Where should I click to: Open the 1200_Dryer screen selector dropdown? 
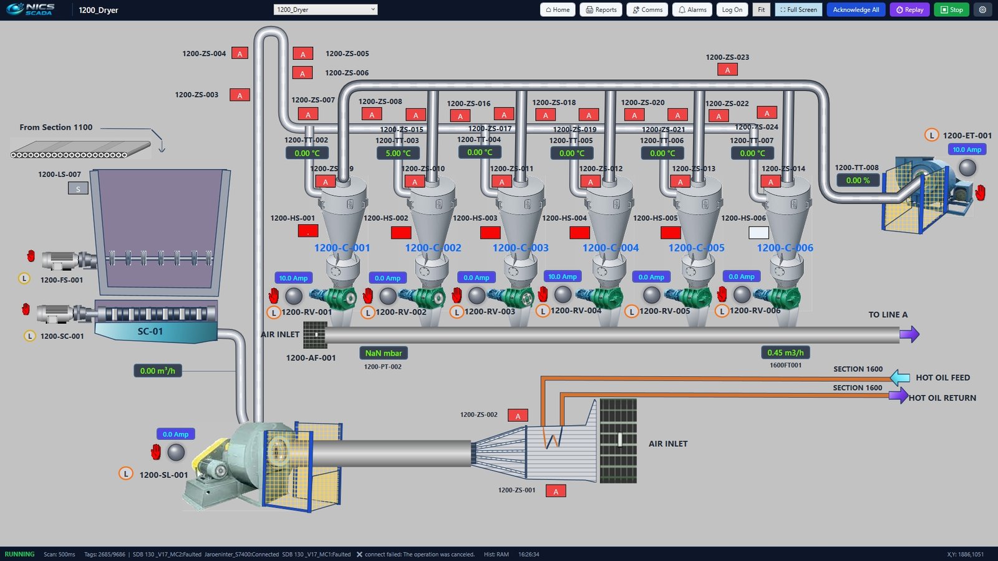tap(325, 9)
